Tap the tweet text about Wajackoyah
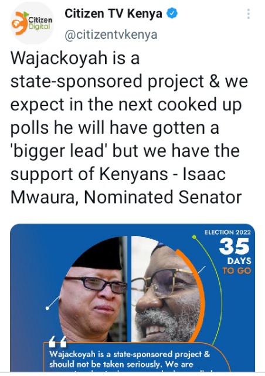The height and width of the screenshot is (376, 265). pyautogui.click(x=129, y=127)
